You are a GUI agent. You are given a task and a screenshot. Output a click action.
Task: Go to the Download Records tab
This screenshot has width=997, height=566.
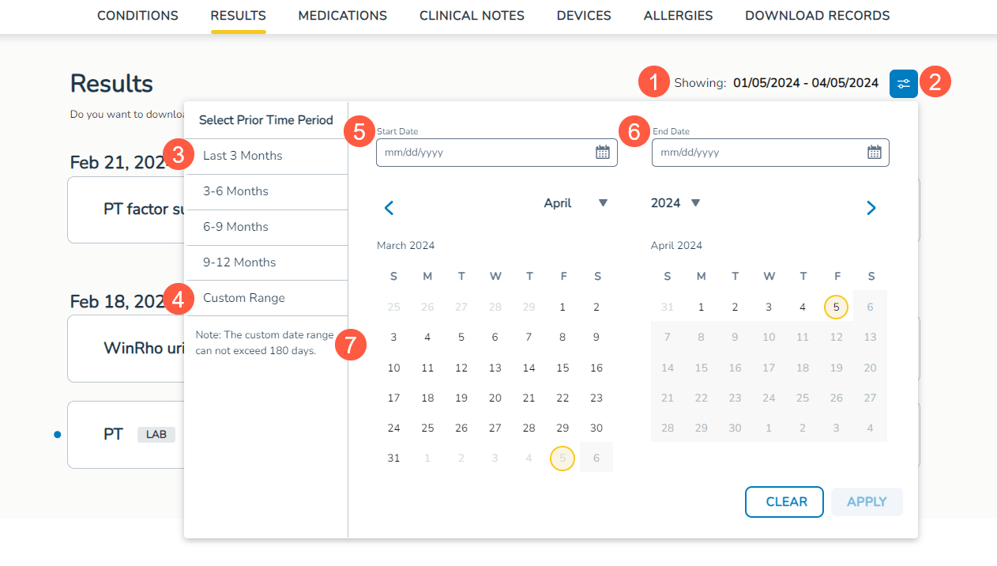[x=817, y=16]
